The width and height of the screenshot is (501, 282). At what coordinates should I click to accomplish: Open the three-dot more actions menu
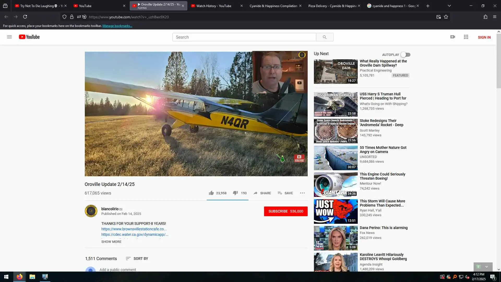[x=302, y=193]
